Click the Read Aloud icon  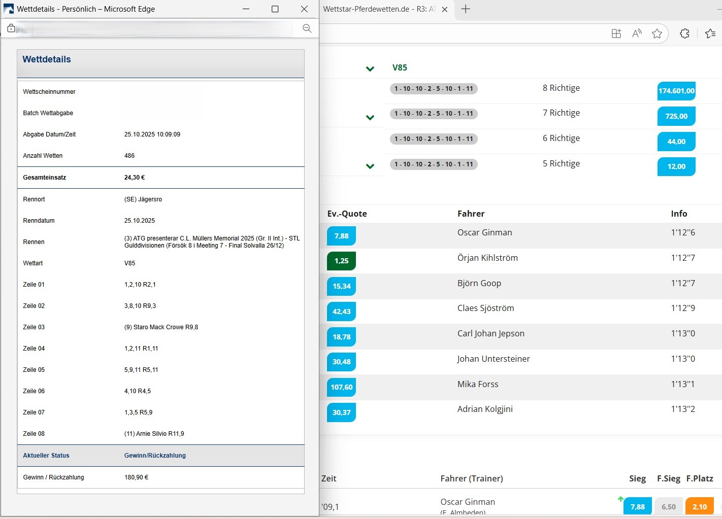[x=637, y=33]
